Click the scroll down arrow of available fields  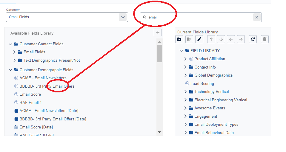(x=159, y=132)
